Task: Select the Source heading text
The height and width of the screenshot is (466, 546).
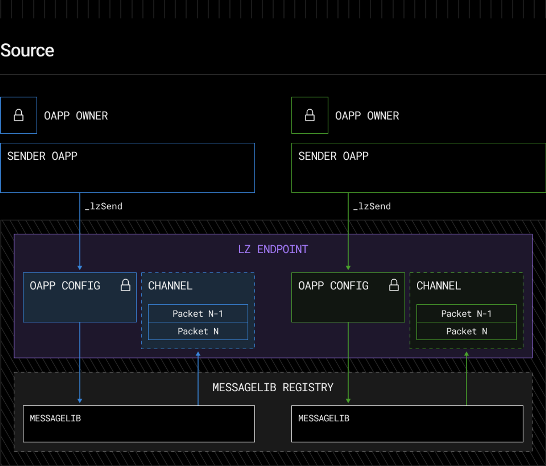Action: coord(27,50)
